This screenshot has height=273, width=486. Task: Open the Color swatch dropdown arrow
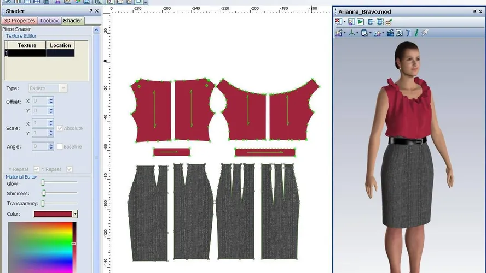tap(76, 214)
